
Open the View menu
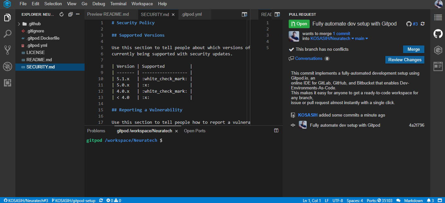(x=71, y=4)
